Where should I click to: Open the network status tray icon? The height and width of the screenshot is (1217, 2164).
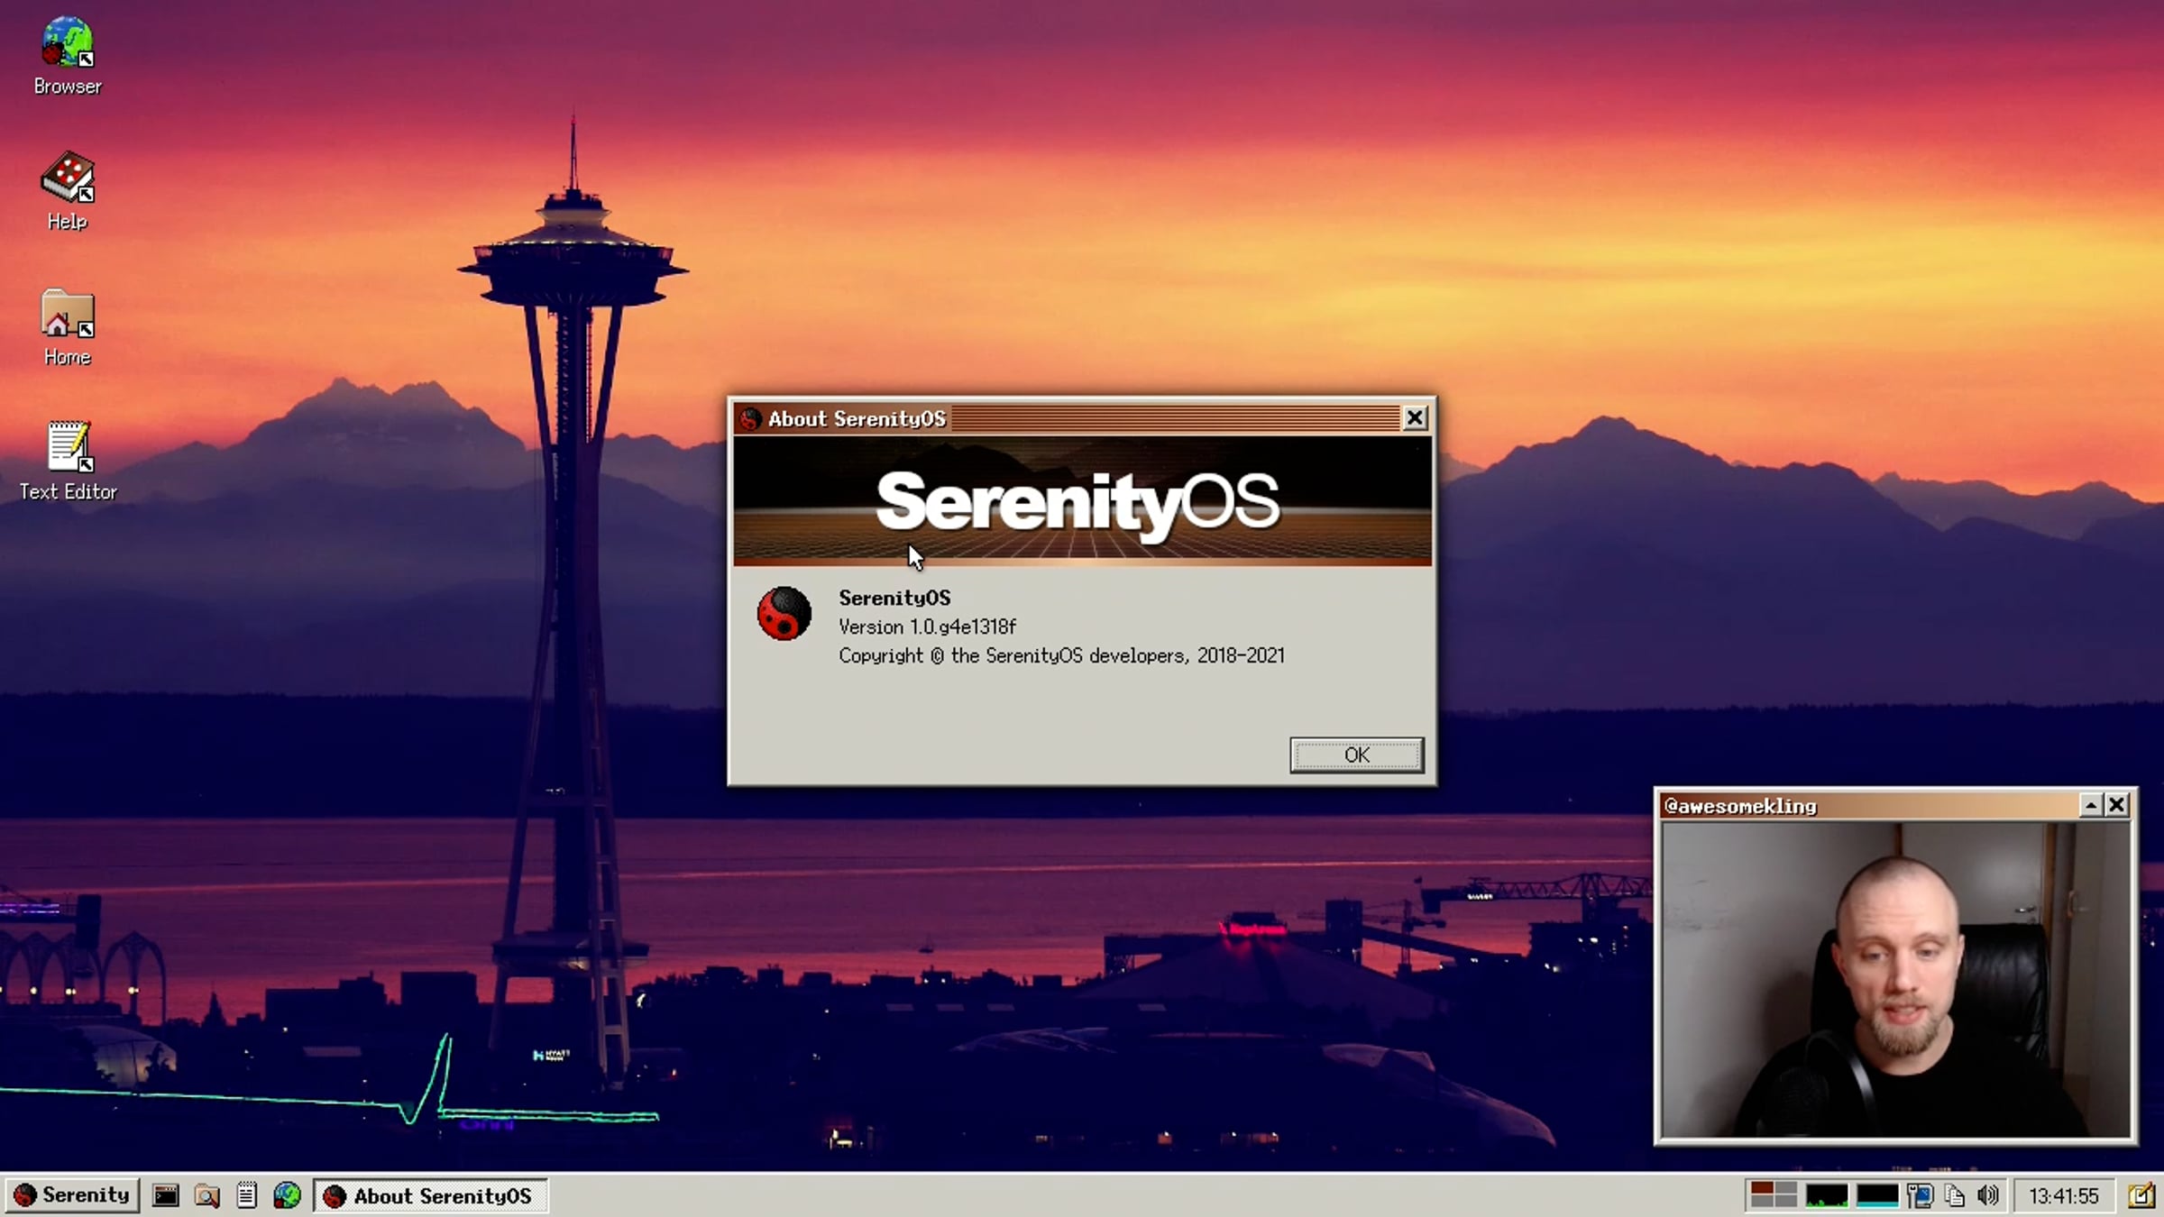[1920, 1195]
